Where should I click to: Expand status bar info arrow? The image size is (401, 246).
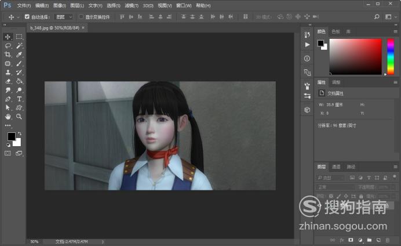pyautogui.click(x=103, y=241)
